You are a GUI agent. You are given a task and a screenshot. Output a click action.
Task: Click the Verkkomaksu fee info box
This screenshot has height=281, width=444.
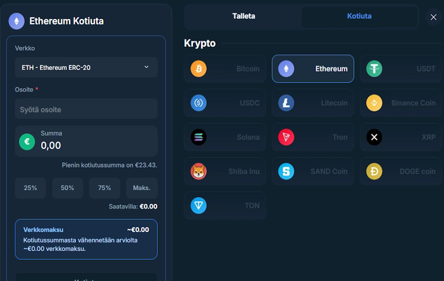[x=86, y=239]
